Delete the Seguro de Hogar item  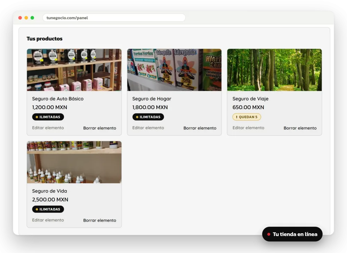click(x=200, y=128)
